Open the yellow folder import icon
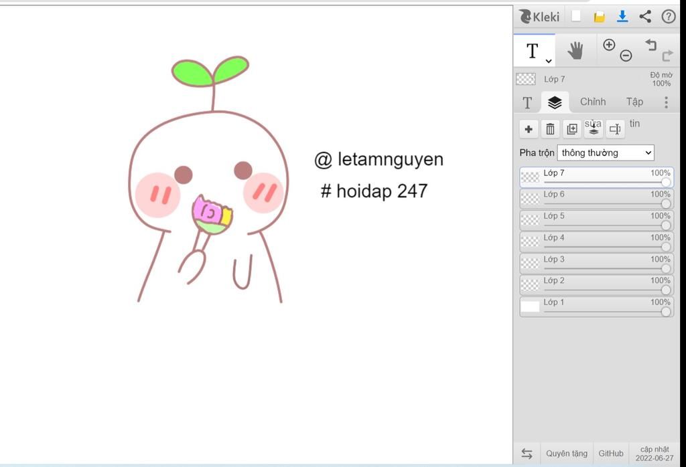The image size is (686, 467). coord(599,17)
